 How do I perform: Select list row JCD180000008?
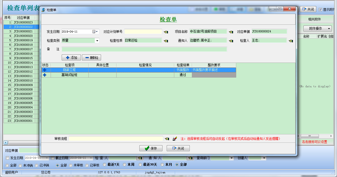click(22, 89)
